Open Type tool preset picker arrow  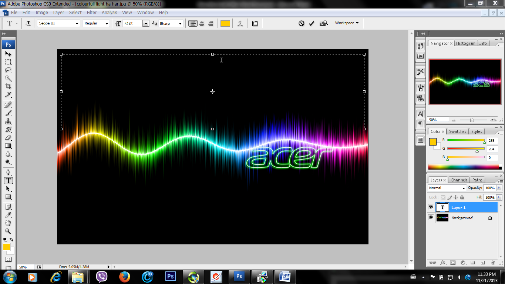point(17,23)
